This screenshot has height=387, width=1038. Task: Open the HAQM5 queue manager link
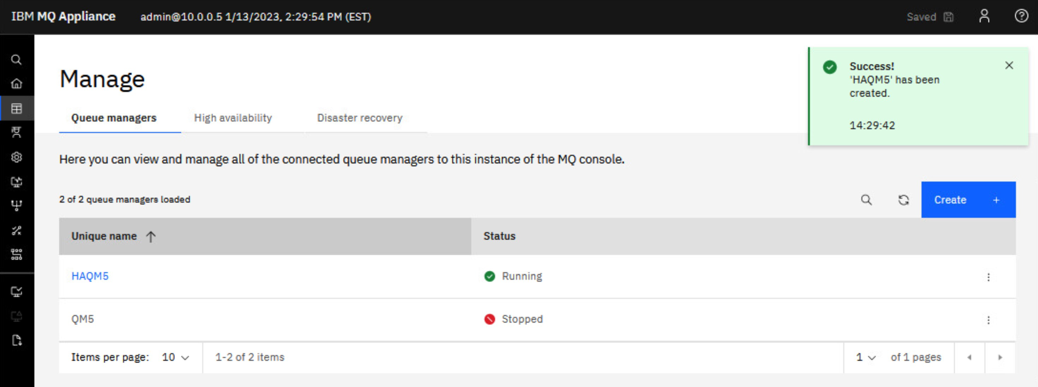[x=90, y=276]
